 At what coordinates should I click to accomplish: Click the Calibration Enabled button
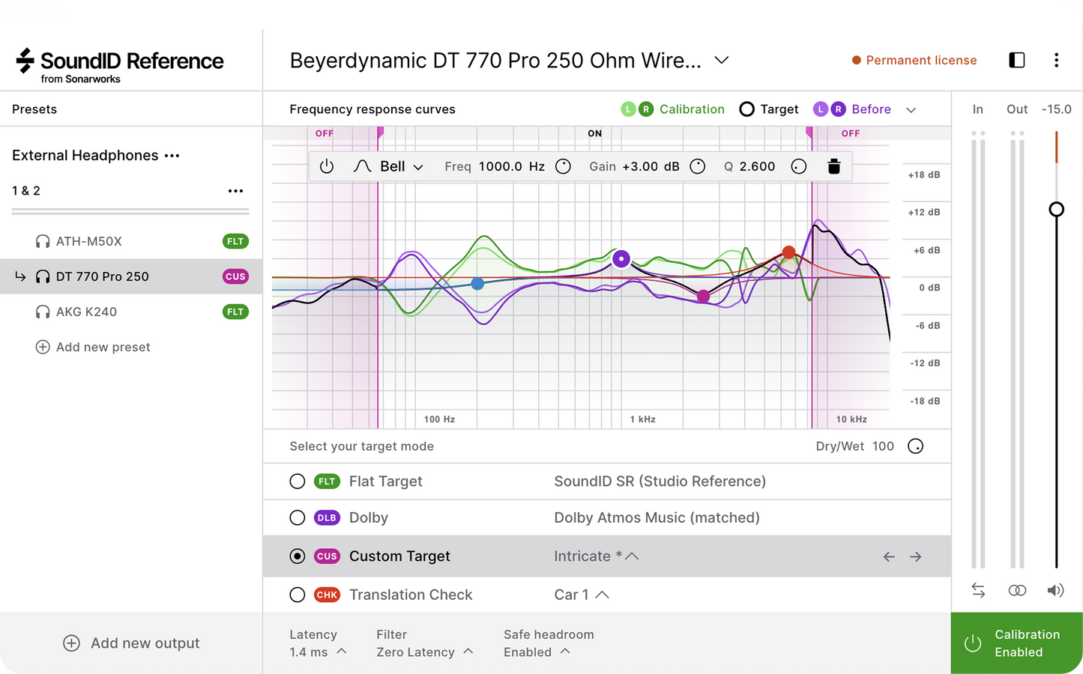(x=1017, y=643)
